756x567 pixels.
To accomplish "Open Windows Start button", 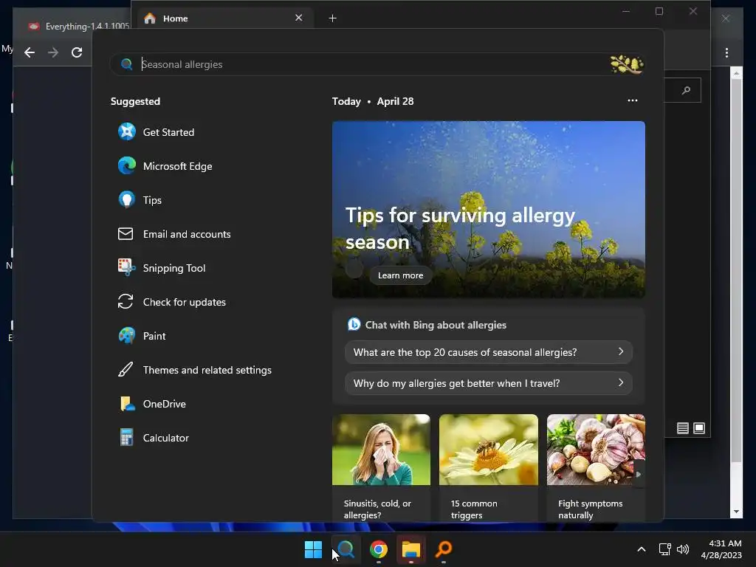I will tap(313, 549).
